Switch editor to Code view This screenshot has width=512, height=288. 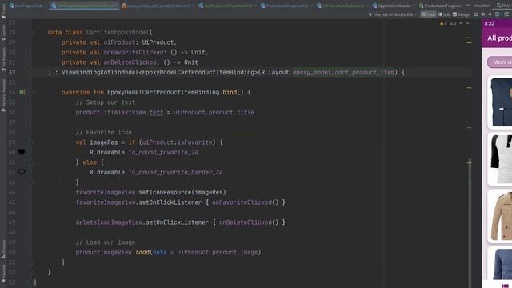429,14
